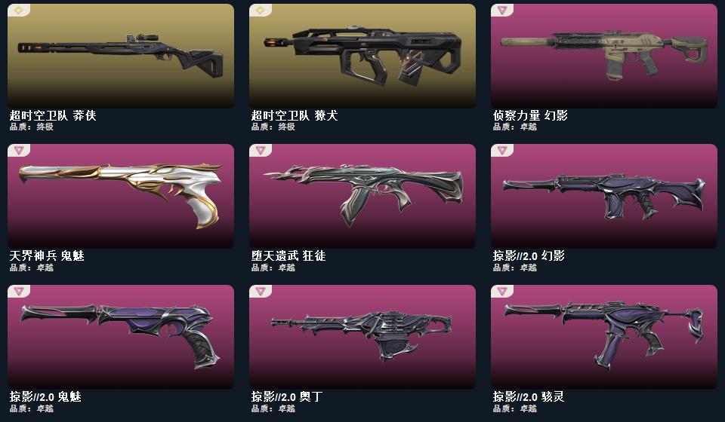Click the pink triangle badge on 掠影//2.0 幻影 card
The width and height of the screenshot is (725, 422).
click(502, 151)
